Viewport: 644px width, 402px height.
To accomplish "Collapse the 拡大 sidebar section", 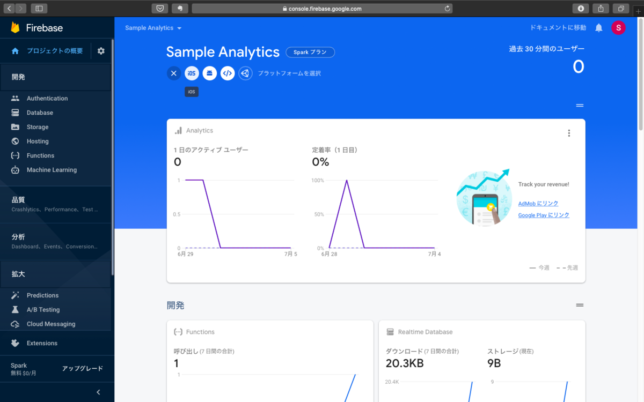I will click(55, 274).
